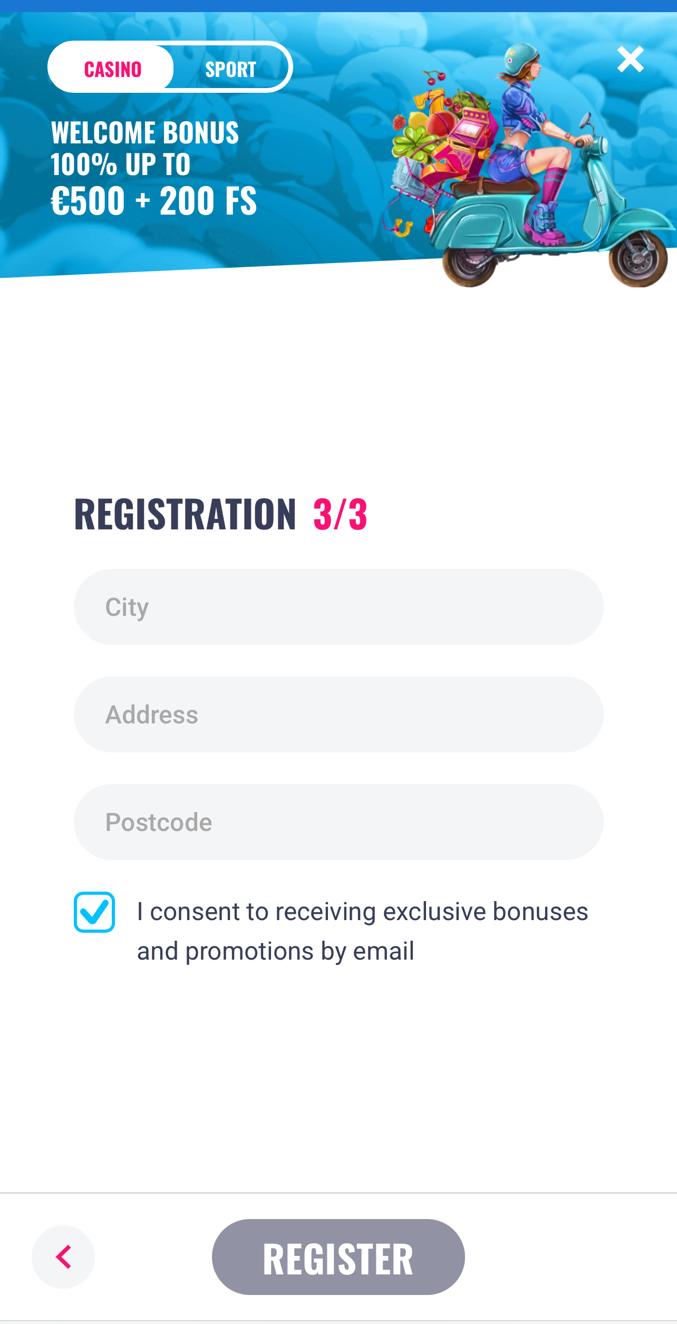
Task: Focus the Postcode input field
Action: [x=338, y=822]
